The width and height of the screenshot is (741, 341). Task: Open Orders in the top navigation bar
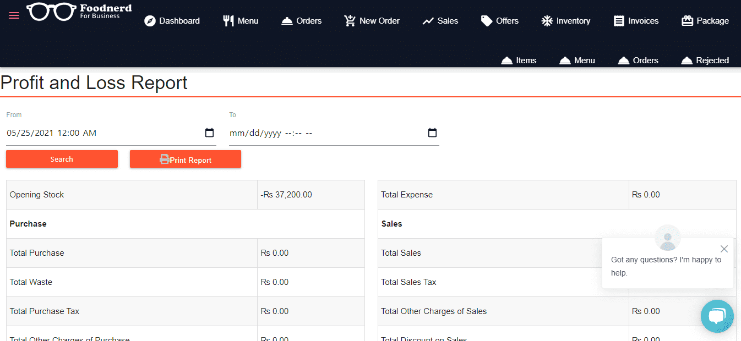[x=302, y=21]
